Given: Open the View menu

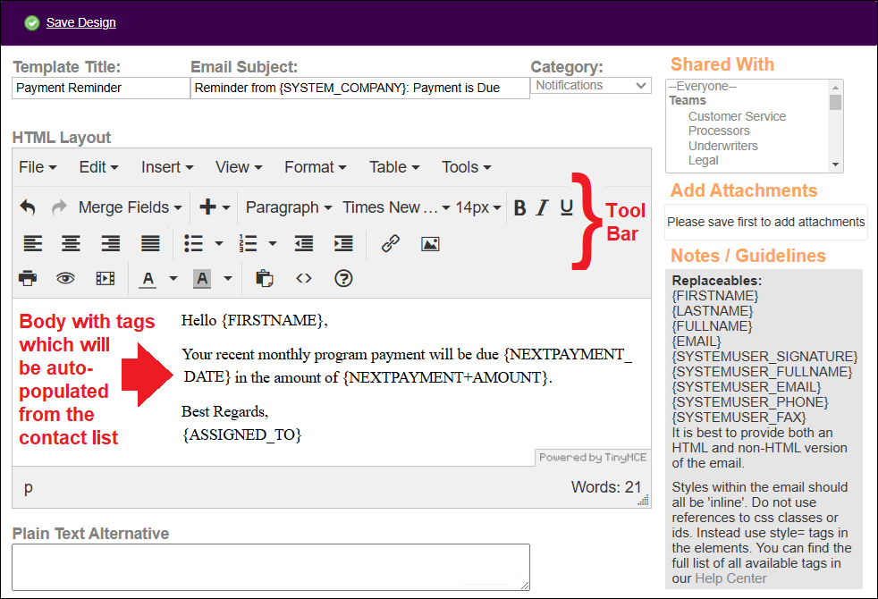Looking at the screenshot, I should [x=239, y=167].
